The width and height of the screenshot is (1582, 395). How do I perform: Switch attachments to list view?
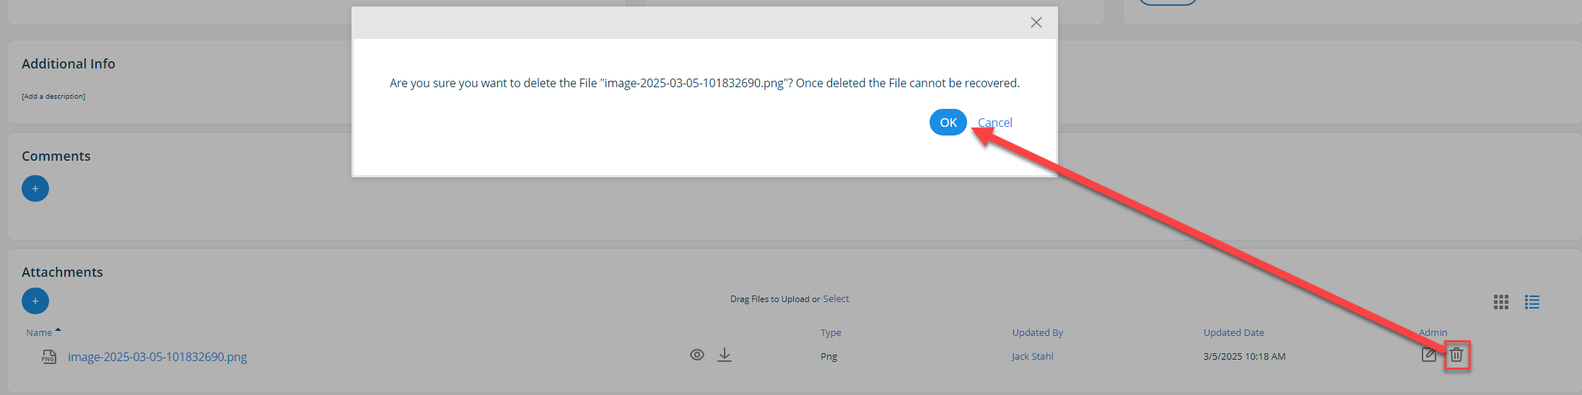[1532, 302]
